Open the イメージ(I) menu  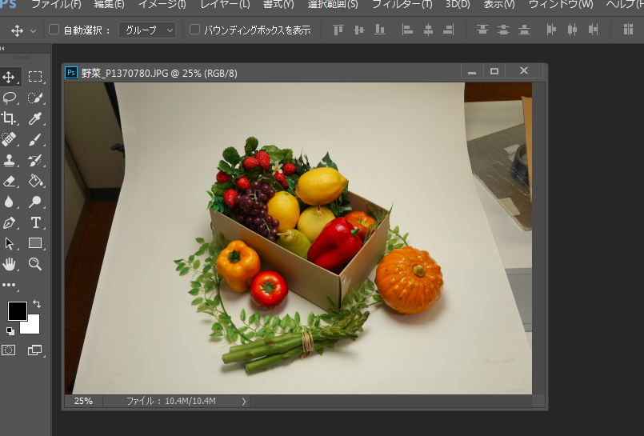162,5
